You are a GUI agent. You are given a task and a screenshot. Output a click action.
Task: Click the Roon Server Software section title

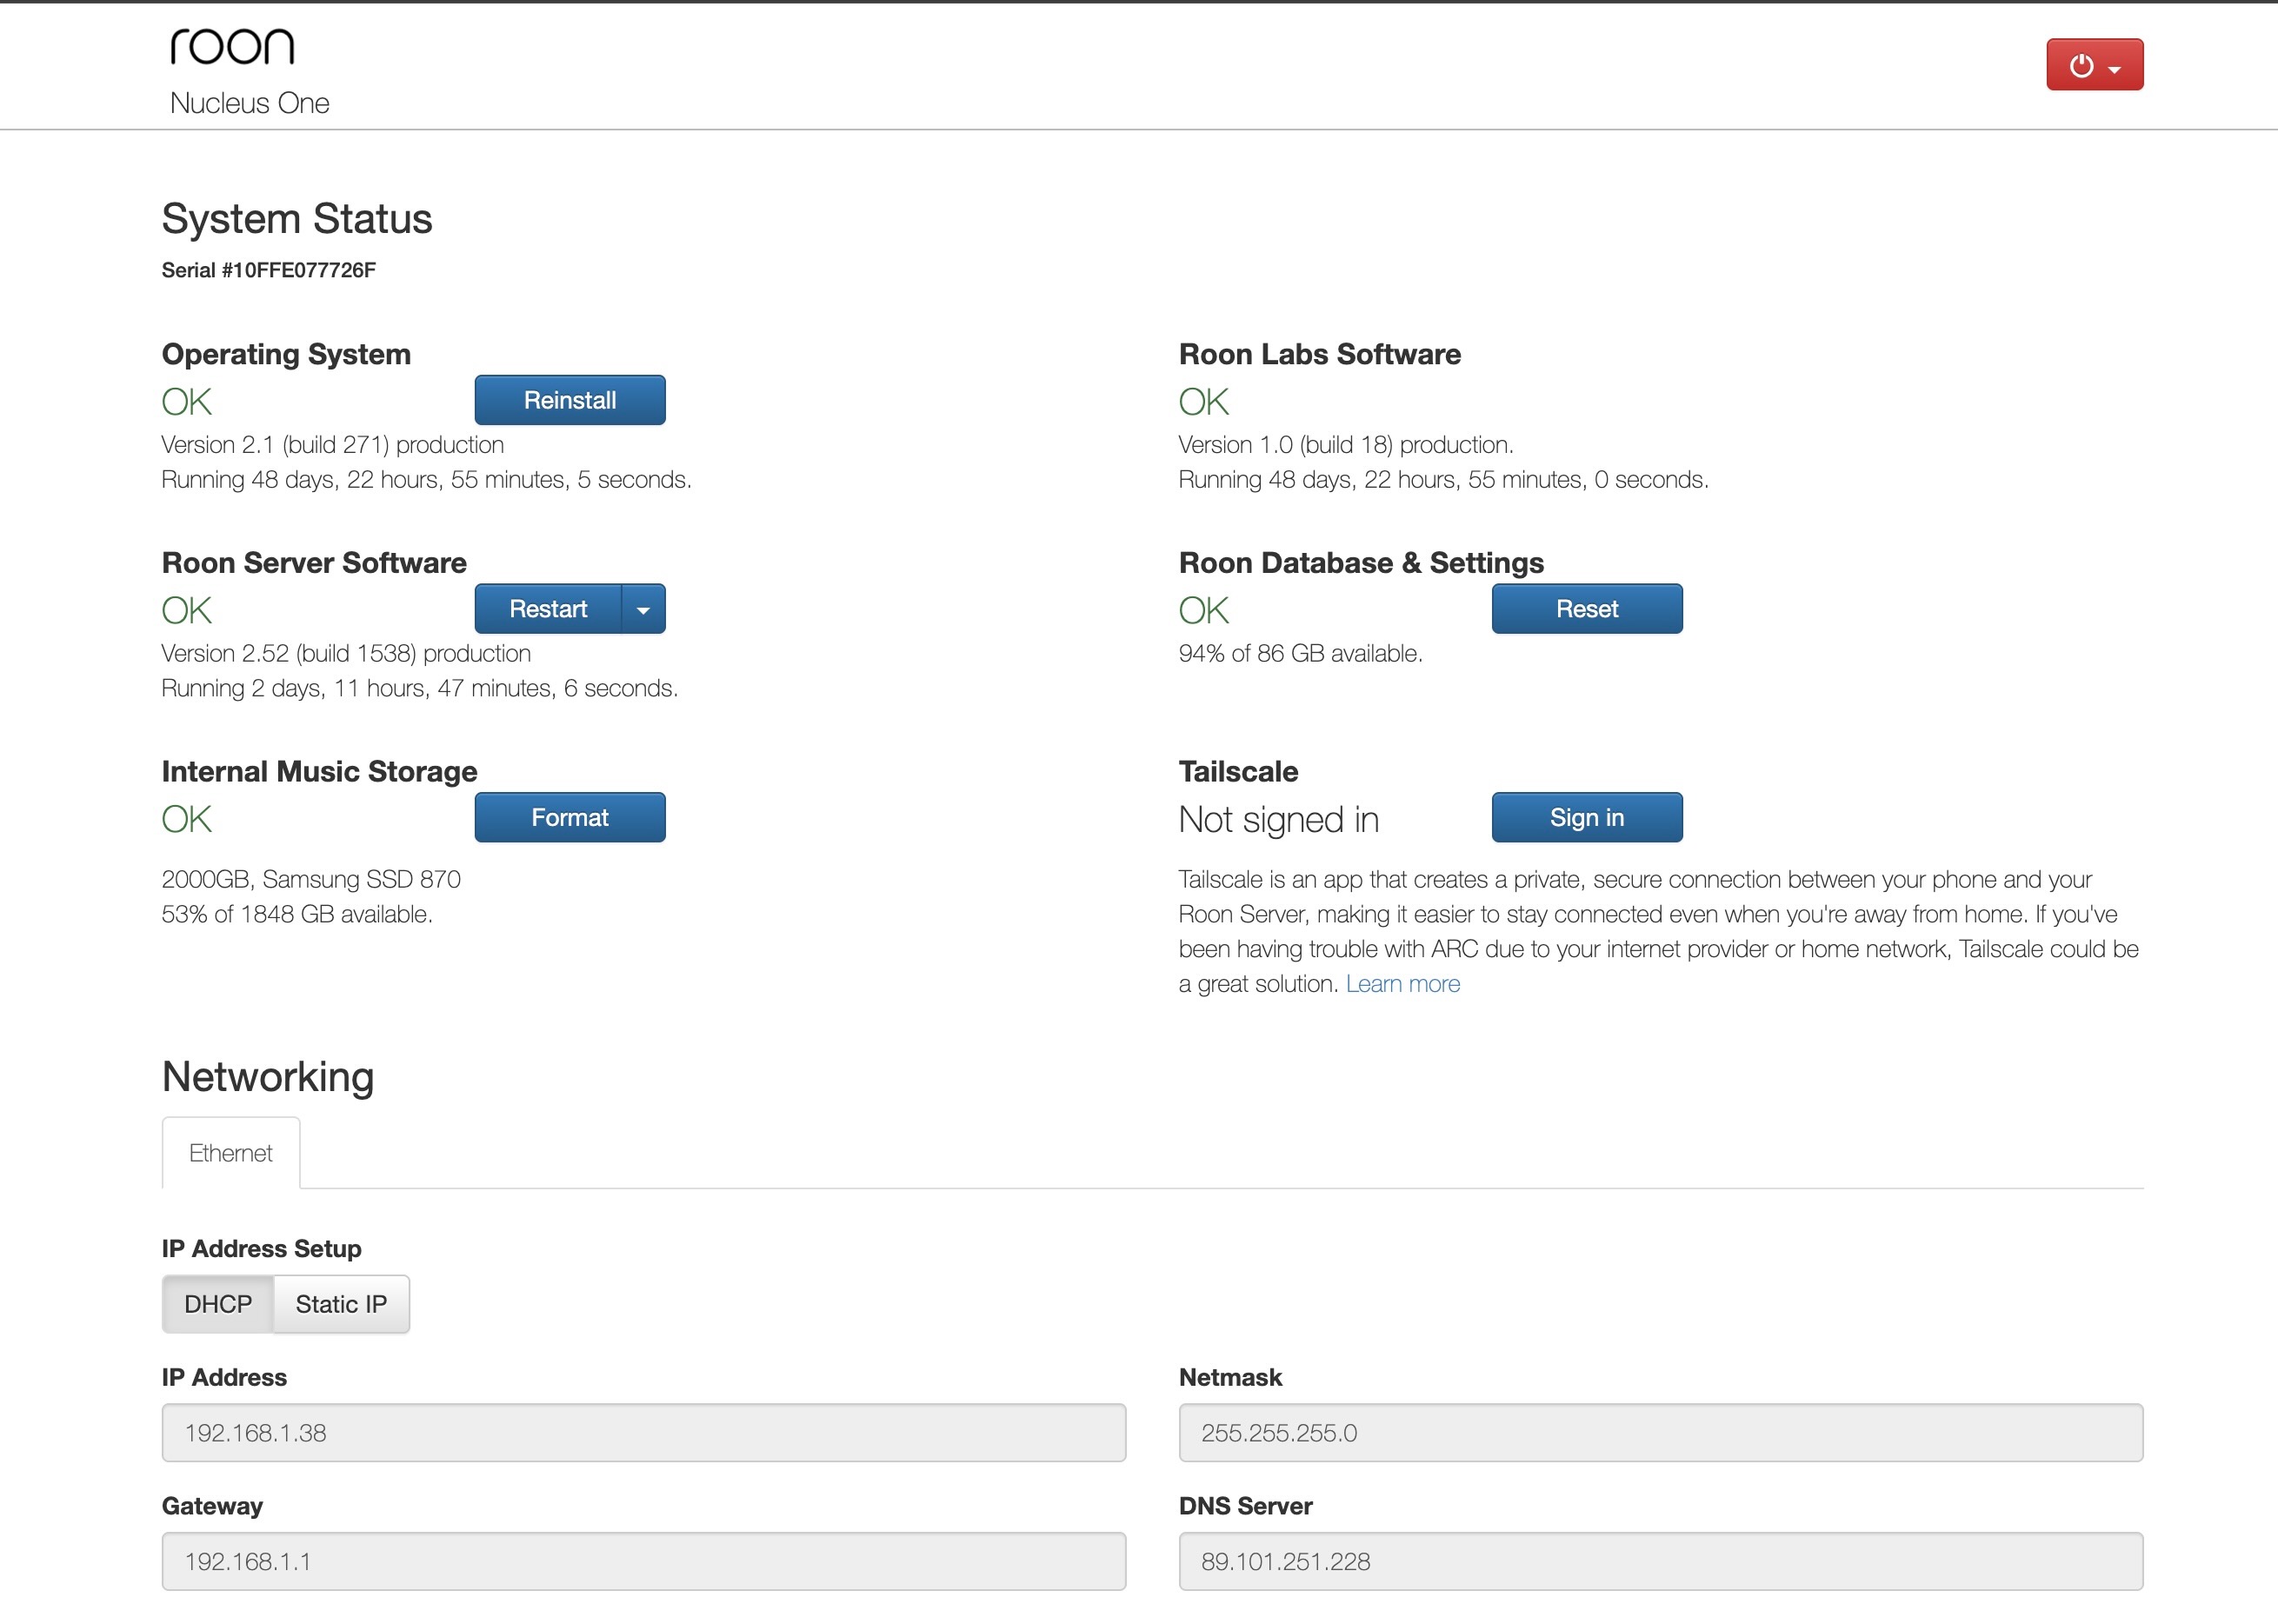(314, 563)
